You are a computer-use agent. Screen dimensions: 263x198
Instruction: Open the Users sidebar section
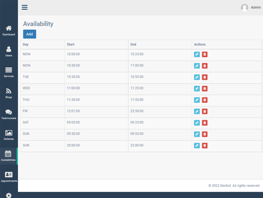pos(8,52)
